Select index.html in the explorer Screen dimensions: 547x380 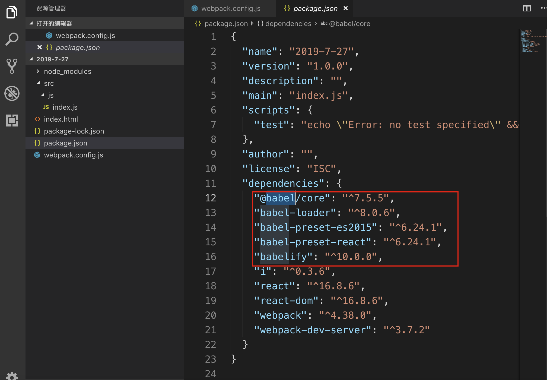click(x=61, y=119)
